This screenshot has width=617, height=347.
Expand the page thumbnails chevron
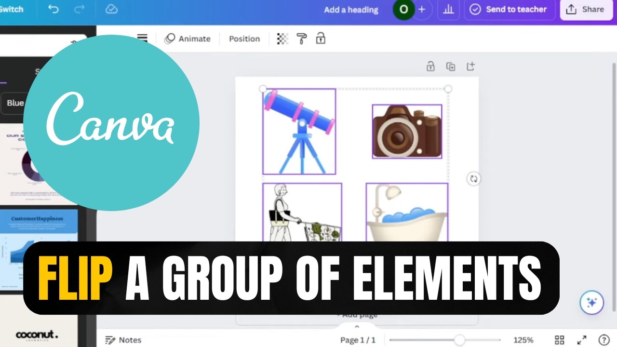[357, 326]
